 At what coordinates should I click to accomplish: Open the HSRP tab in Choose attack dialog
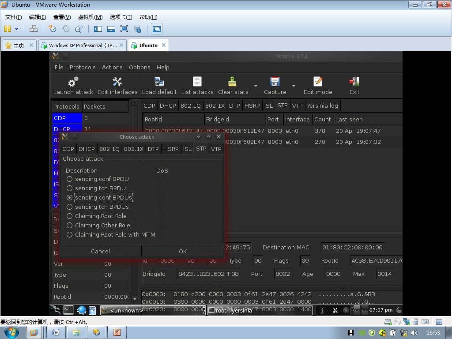coord(171,149)
